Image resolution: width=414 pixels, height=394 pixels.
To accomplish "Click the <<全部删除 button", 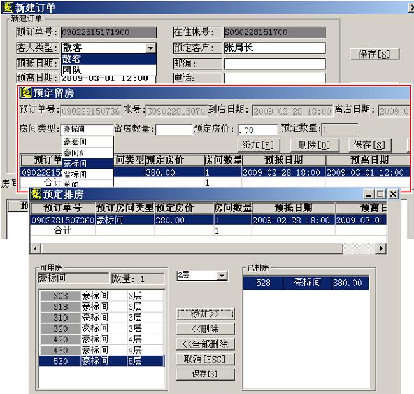I will [205, 344].
